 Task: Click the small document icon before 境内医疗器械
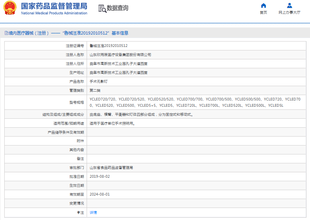click(x=6, y=33)
